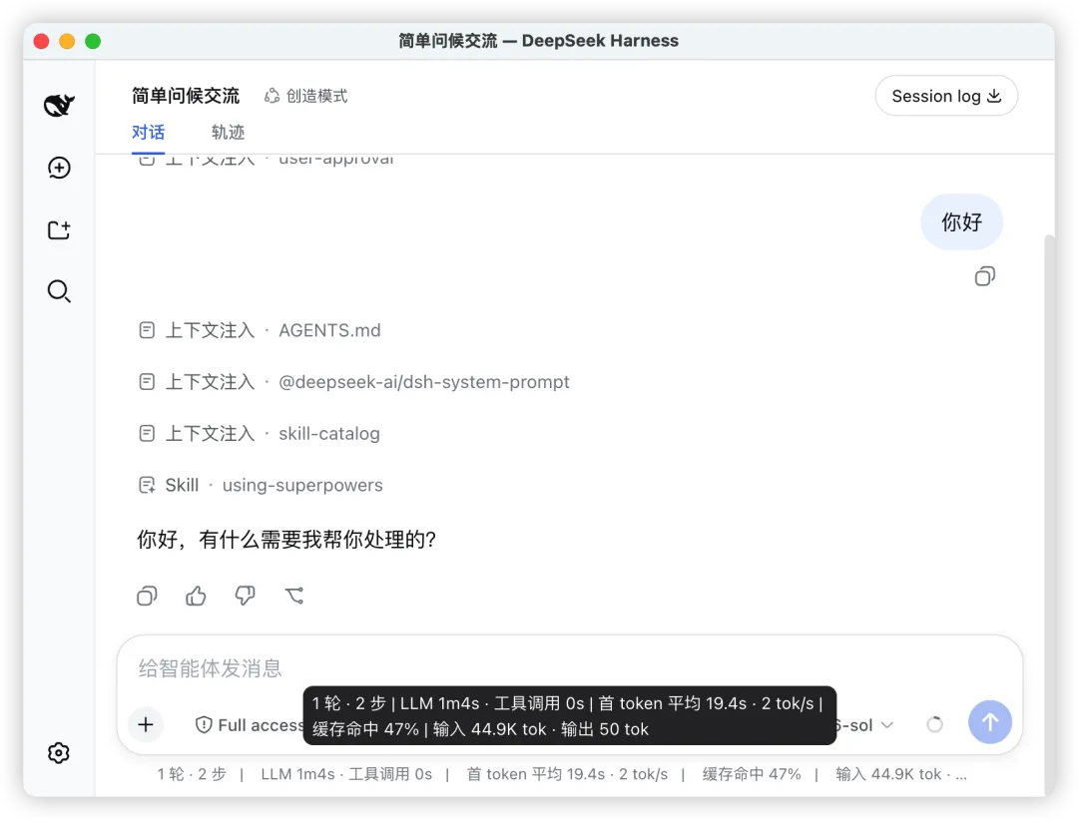The image size is (1078, 820).
Task: Click status bar LLM 1m4s entry
Action: 297,775
